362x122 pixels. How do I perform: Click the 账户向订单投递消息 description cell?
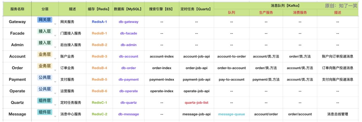337,56
